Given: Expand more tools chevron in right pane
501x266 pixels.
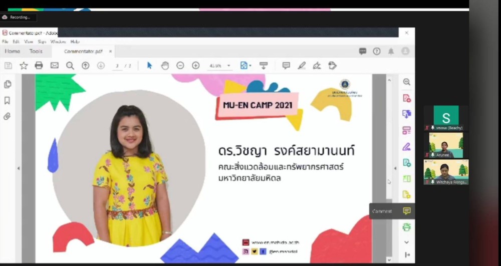Looking at the screenshot, I should click(406, 242).
